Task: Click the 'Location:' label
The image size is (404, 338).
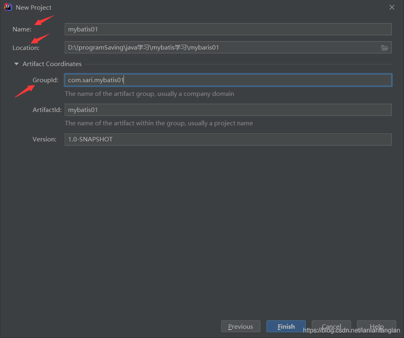Action: (26, 48)
